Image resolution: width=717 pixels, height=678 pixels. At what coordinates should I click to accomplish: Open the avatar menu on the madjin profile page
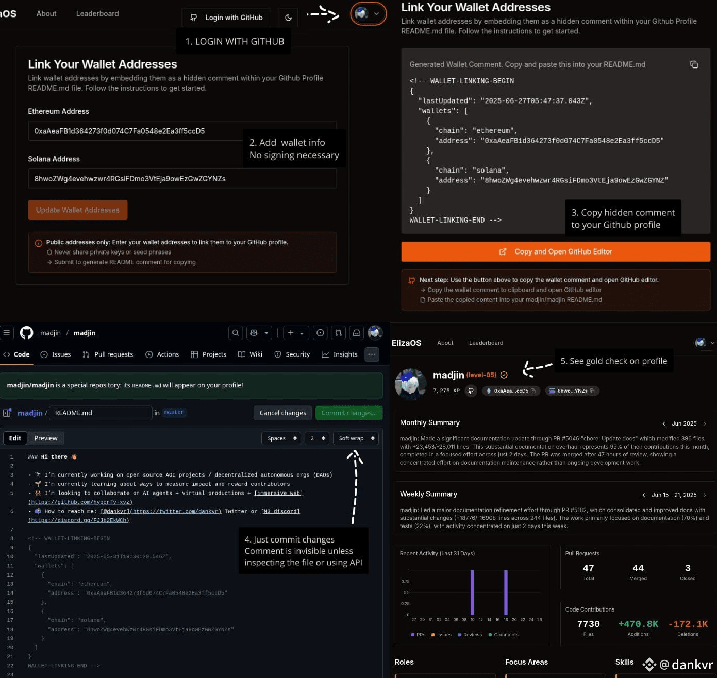click(x=704, y=343)
